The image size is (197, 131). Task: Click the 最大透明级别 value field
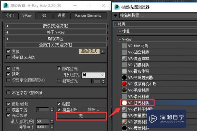click(x=42, y=121)
